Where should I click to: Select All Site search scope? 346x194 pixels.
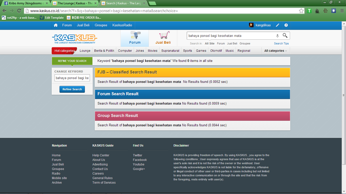click(x=209, y=43)
